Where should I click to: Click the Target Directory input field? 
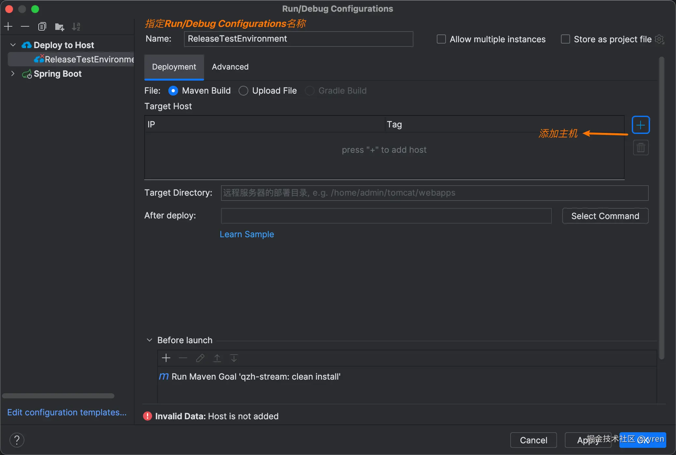pos(434,193)
